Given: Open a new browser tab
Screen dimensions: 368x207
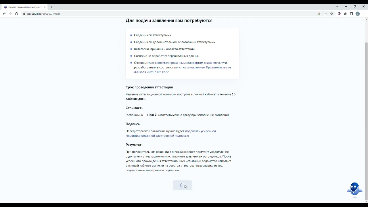Looking at the screenshot, I should tap(52, 7).
